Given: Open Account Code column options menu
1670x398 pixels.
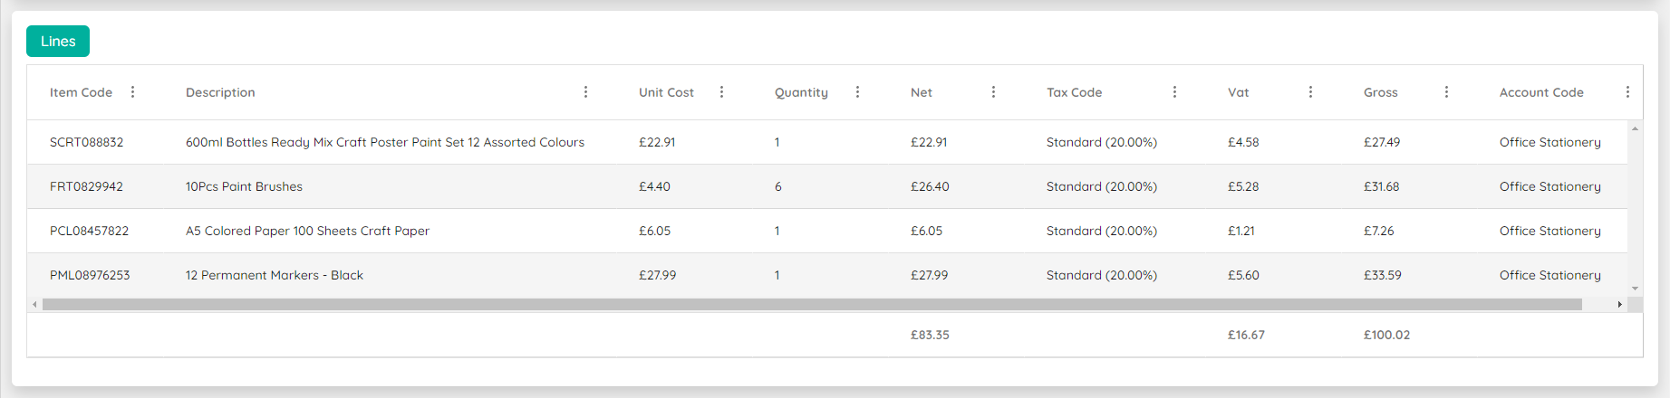Looking at the screenshot, I should click(1628, 92).
